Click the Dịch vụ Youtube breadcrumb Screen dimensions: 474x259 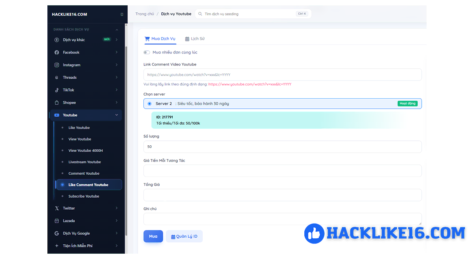point(176,14)
